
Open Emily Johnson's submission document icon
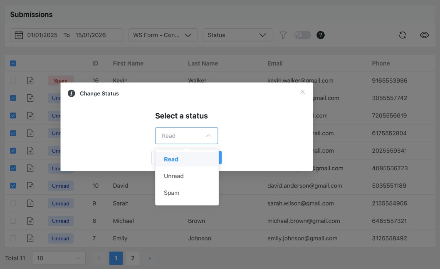(30, 238)
